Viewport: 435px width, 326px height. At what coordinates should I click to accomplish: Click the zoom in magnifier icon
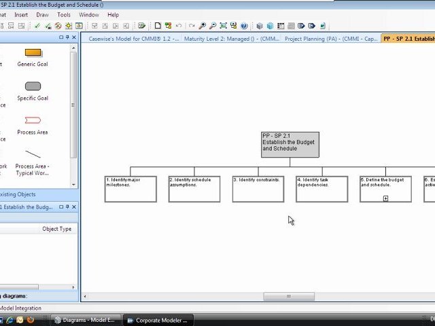point(203,26)
